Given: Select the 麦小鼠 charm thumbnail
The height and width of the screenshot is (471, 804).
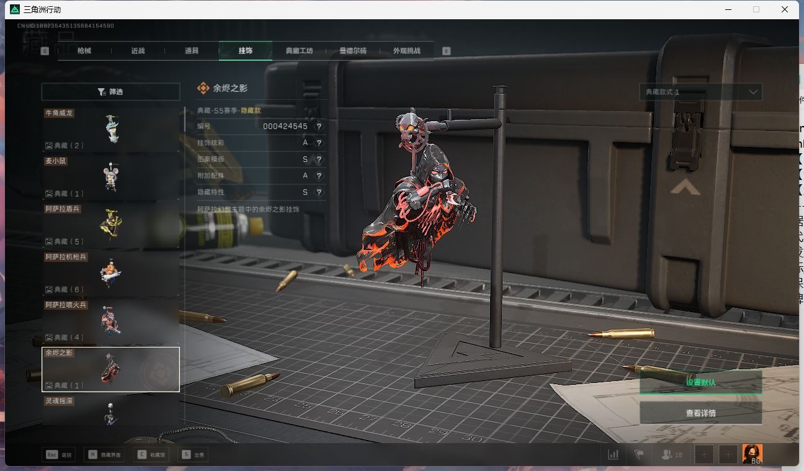Looking at the screenshot, I should (x=110, y=177).
